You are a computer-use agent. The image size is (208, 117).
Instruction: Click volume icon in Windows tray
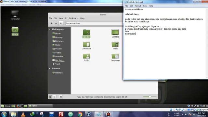pyautogui.click(x=186, y=114)
